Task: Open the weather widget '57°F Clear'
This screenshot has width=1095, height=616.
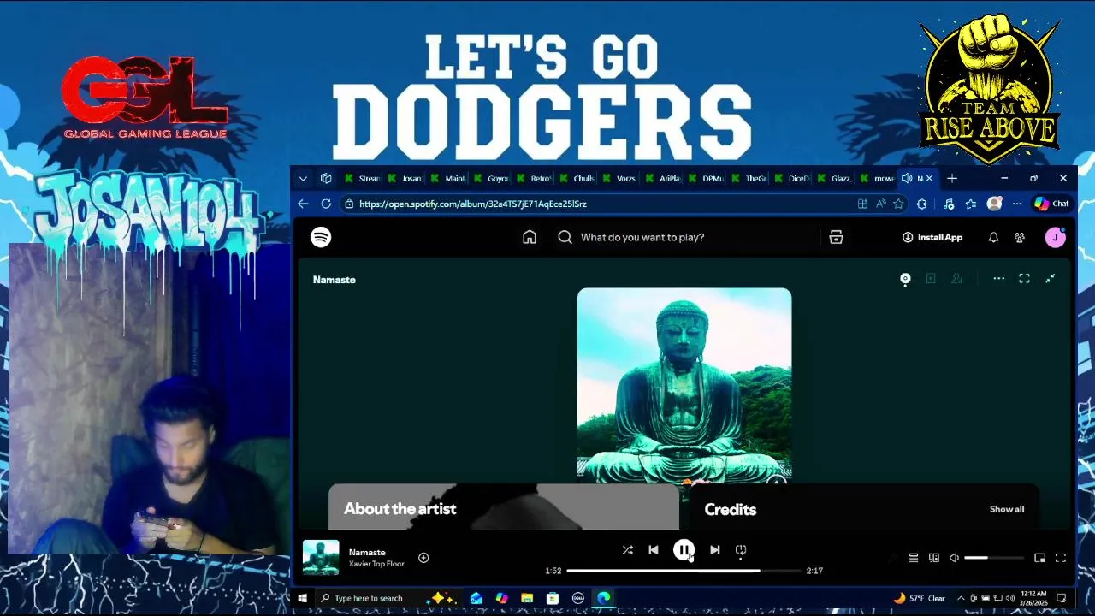Action: pyautogui.click(x=919, y=598)
